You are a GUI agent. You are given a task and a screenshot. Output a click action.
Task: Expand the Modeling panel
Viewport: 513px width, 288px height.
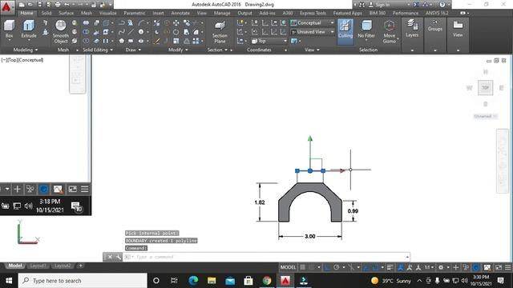click(26, 50)
